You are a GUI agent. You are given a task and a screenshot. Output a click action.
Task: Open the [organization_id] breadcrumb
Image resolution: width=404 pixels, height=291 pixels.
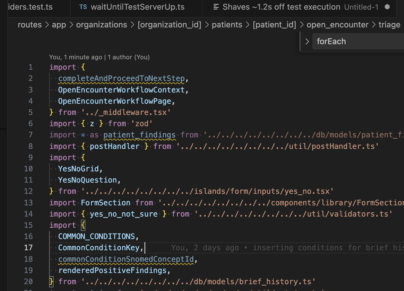(169, 25)
